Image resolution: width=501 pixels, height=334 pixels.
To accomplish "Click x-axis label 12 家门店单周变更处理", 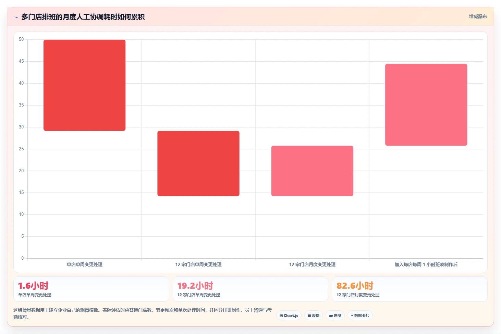I will (198, 264).
